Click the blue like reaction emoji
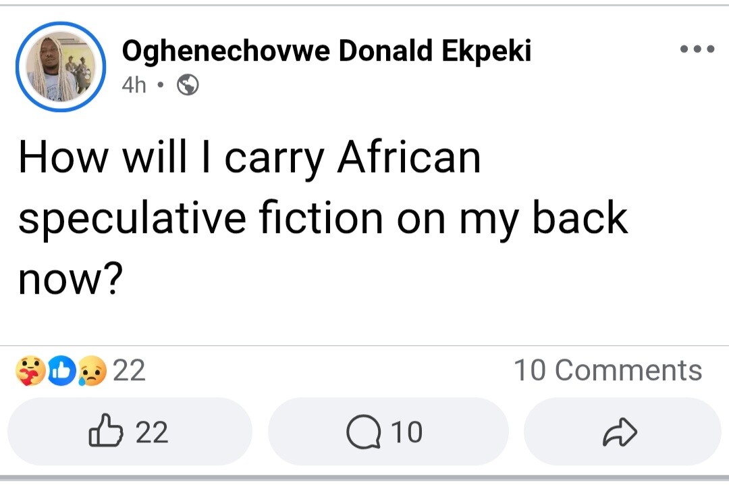Image resolution: width=729 pixels, height=485 pixels. [x=61, y=371]
